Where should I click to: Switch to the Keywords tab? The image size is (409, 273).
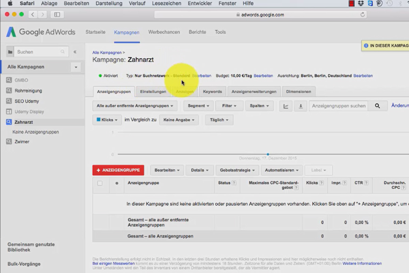pos(212,92)
